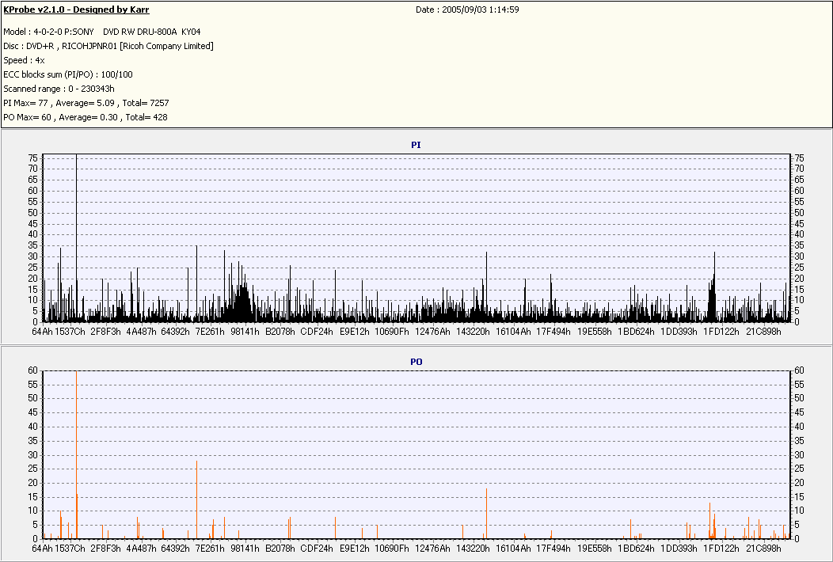Select 50 on the PI chart right axis

[800, 212]
